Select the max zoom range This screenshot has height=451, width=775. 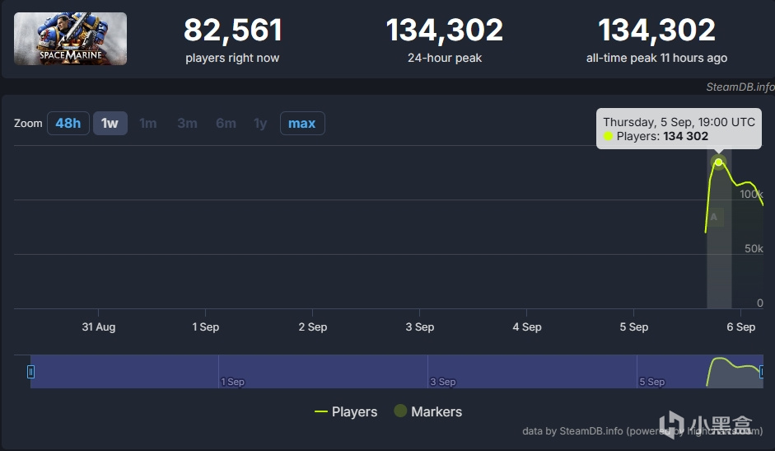click(302, 124)
